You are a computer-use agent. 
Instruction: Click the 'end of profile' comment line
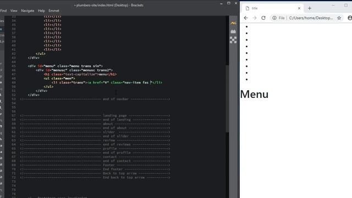pyautogui.click(x=95, y=153)
